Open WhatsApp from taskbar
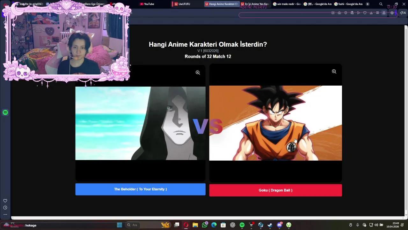Screen dimensions: 408x230 click(x=205, y=225)
